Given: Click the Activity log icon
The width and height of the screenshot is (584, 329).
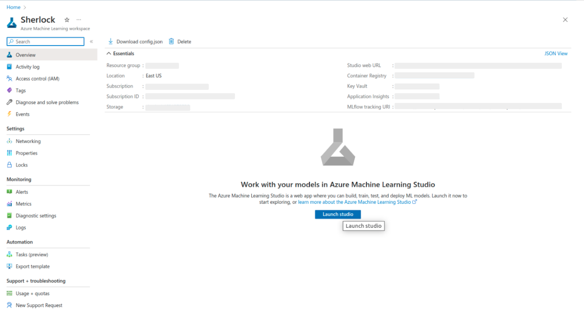Looking at the screenshot, I should click(x=9, y=67).
